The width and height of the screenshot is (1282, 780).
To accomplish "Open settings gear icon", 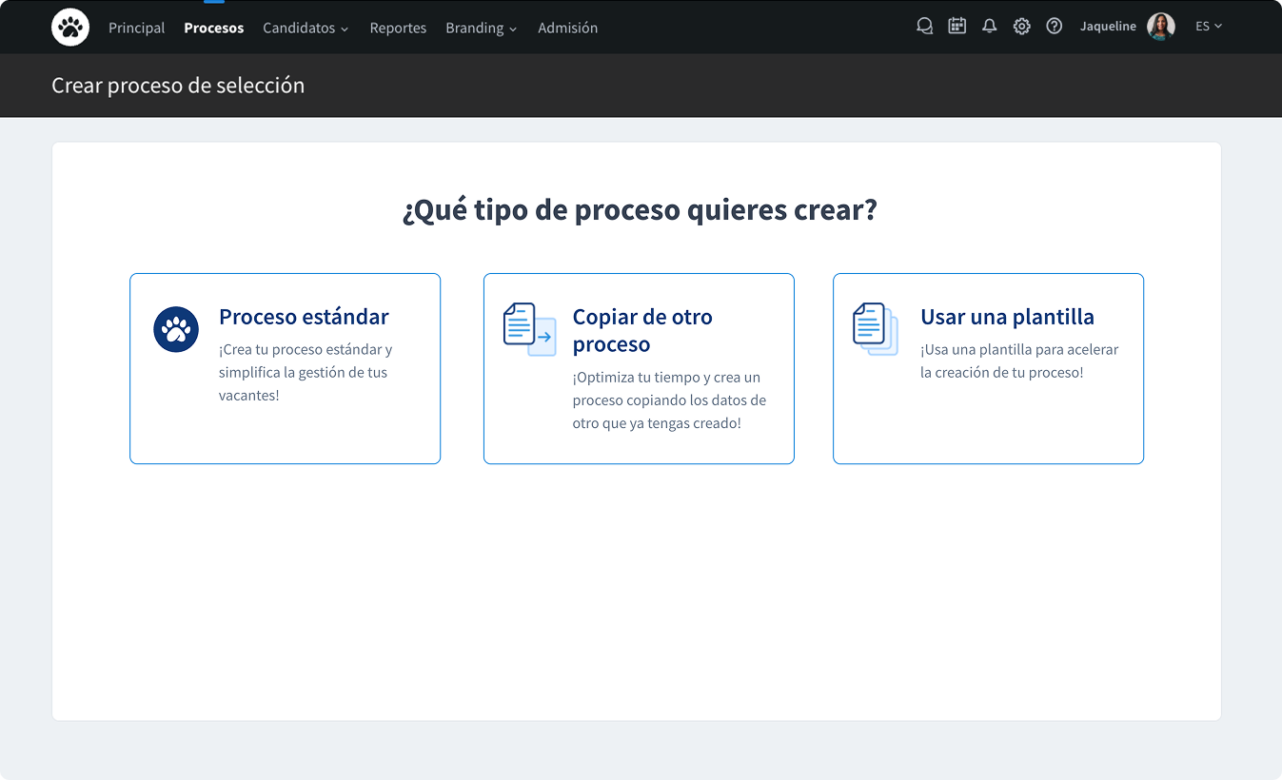I will click(1021, 27).
